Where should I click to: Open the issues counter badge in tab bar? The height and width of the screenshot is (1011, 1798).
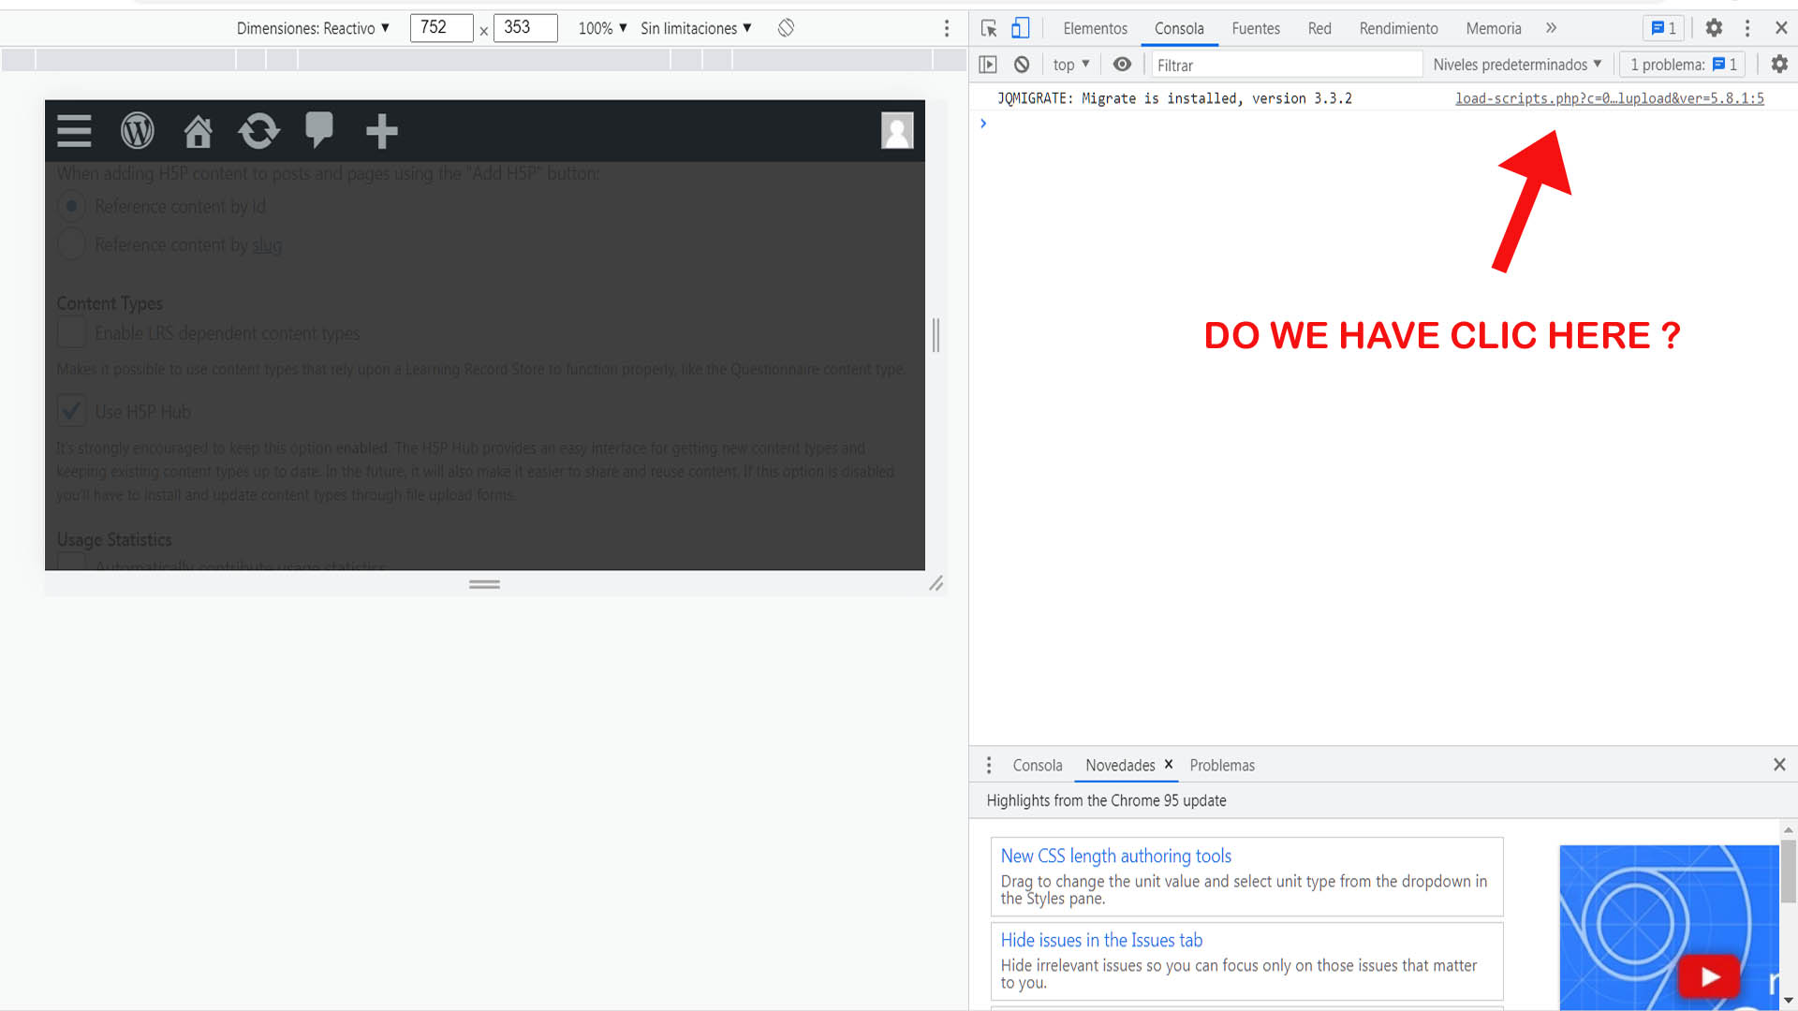pyautogui.click(x=1664, y=28)
